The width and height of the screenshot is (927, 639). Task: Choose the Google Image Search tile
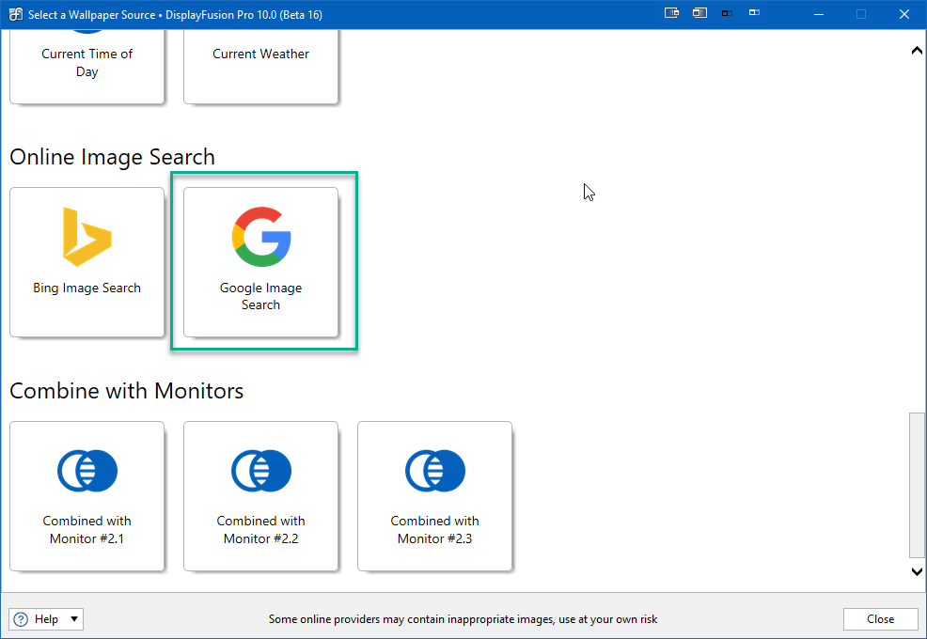[x=260, y=261]
